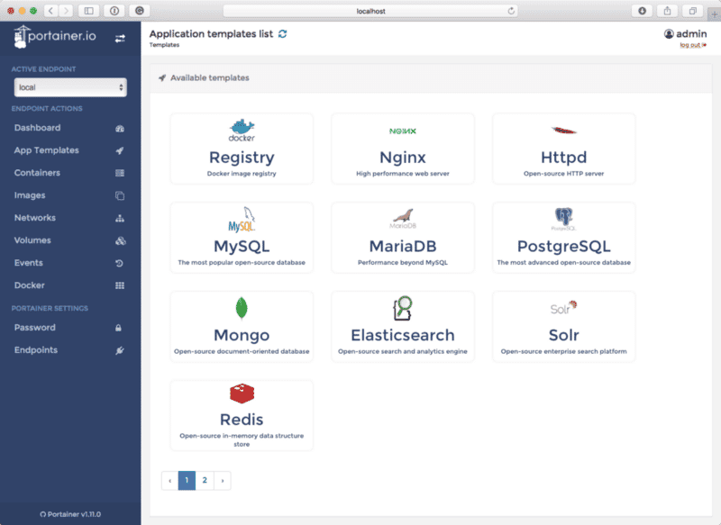Go to page 2 of templates
The height and width of the screenshot is (525, 721).
[x=203, y=480]
